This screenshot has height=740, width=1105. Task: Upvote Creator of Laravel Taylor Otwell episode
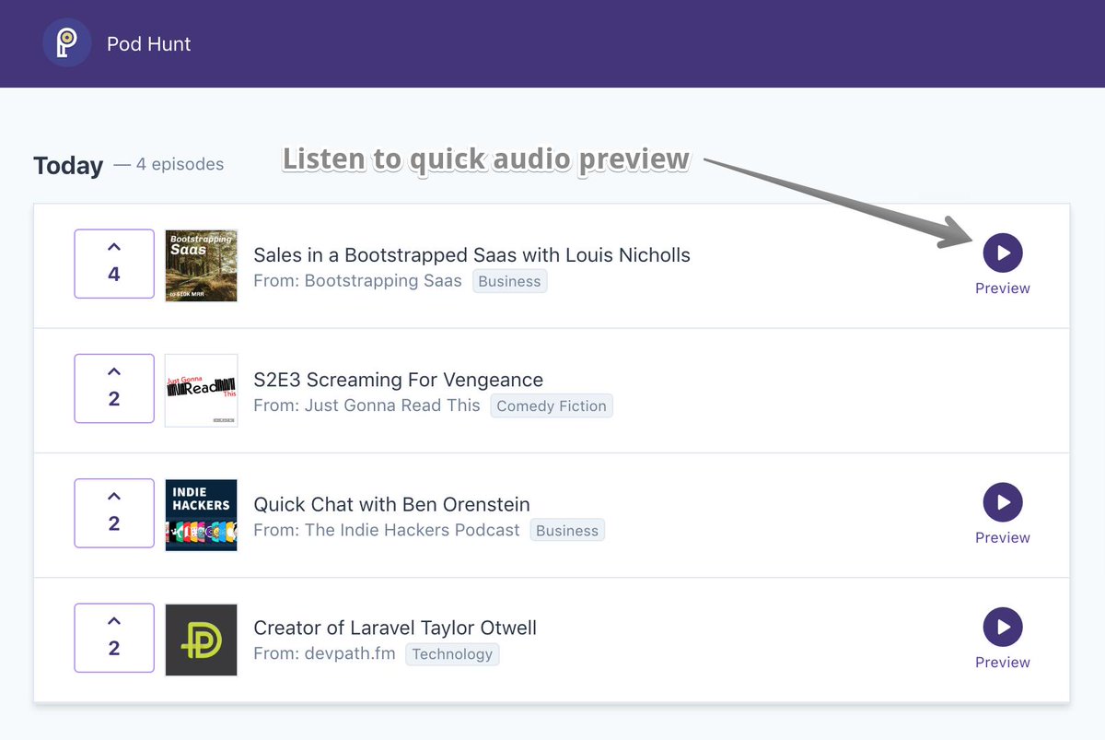click(114, 638)
